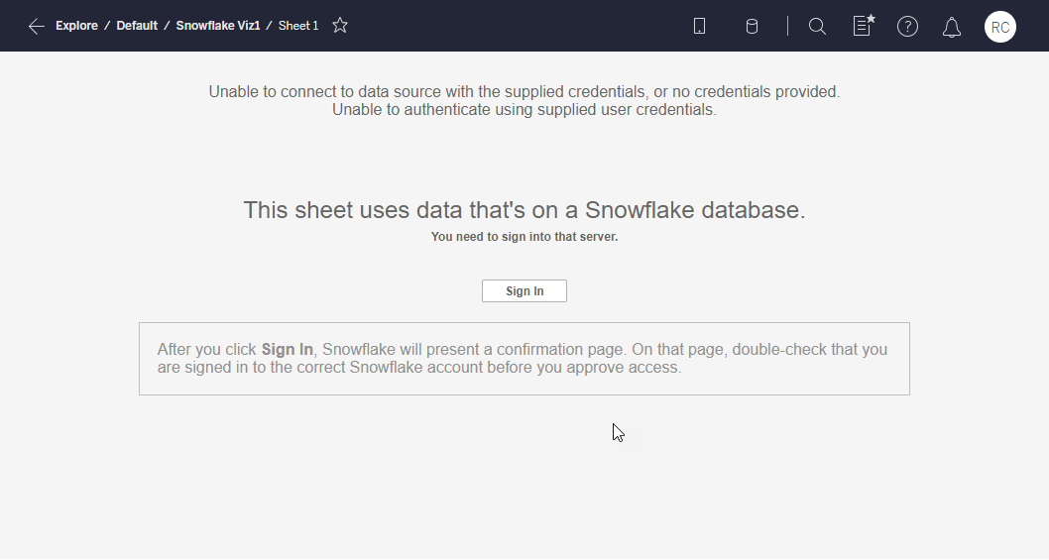Click the 'Unable to connect to data source' message
Screen dimensions: 1049x560
(524, 91)
